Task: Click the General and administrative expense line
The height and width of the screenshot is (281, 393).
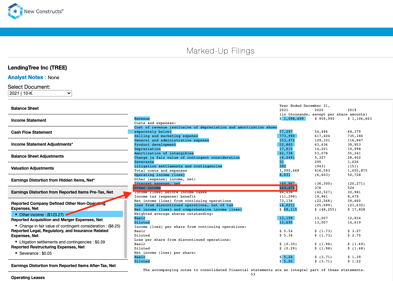Action: pyautogui.click(x=172, y=140)
